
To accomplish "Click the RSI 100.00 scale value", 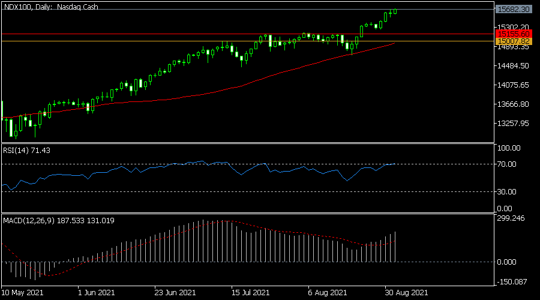I will 509,148.
